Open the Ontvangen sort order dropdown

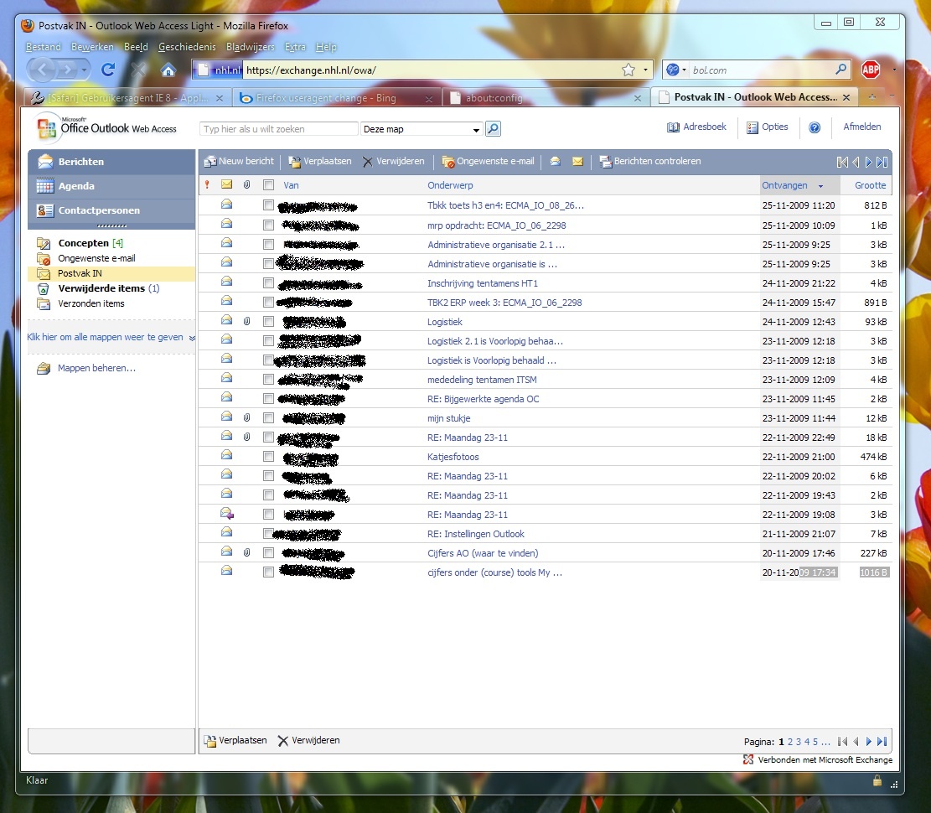click(x=821, y=185)
